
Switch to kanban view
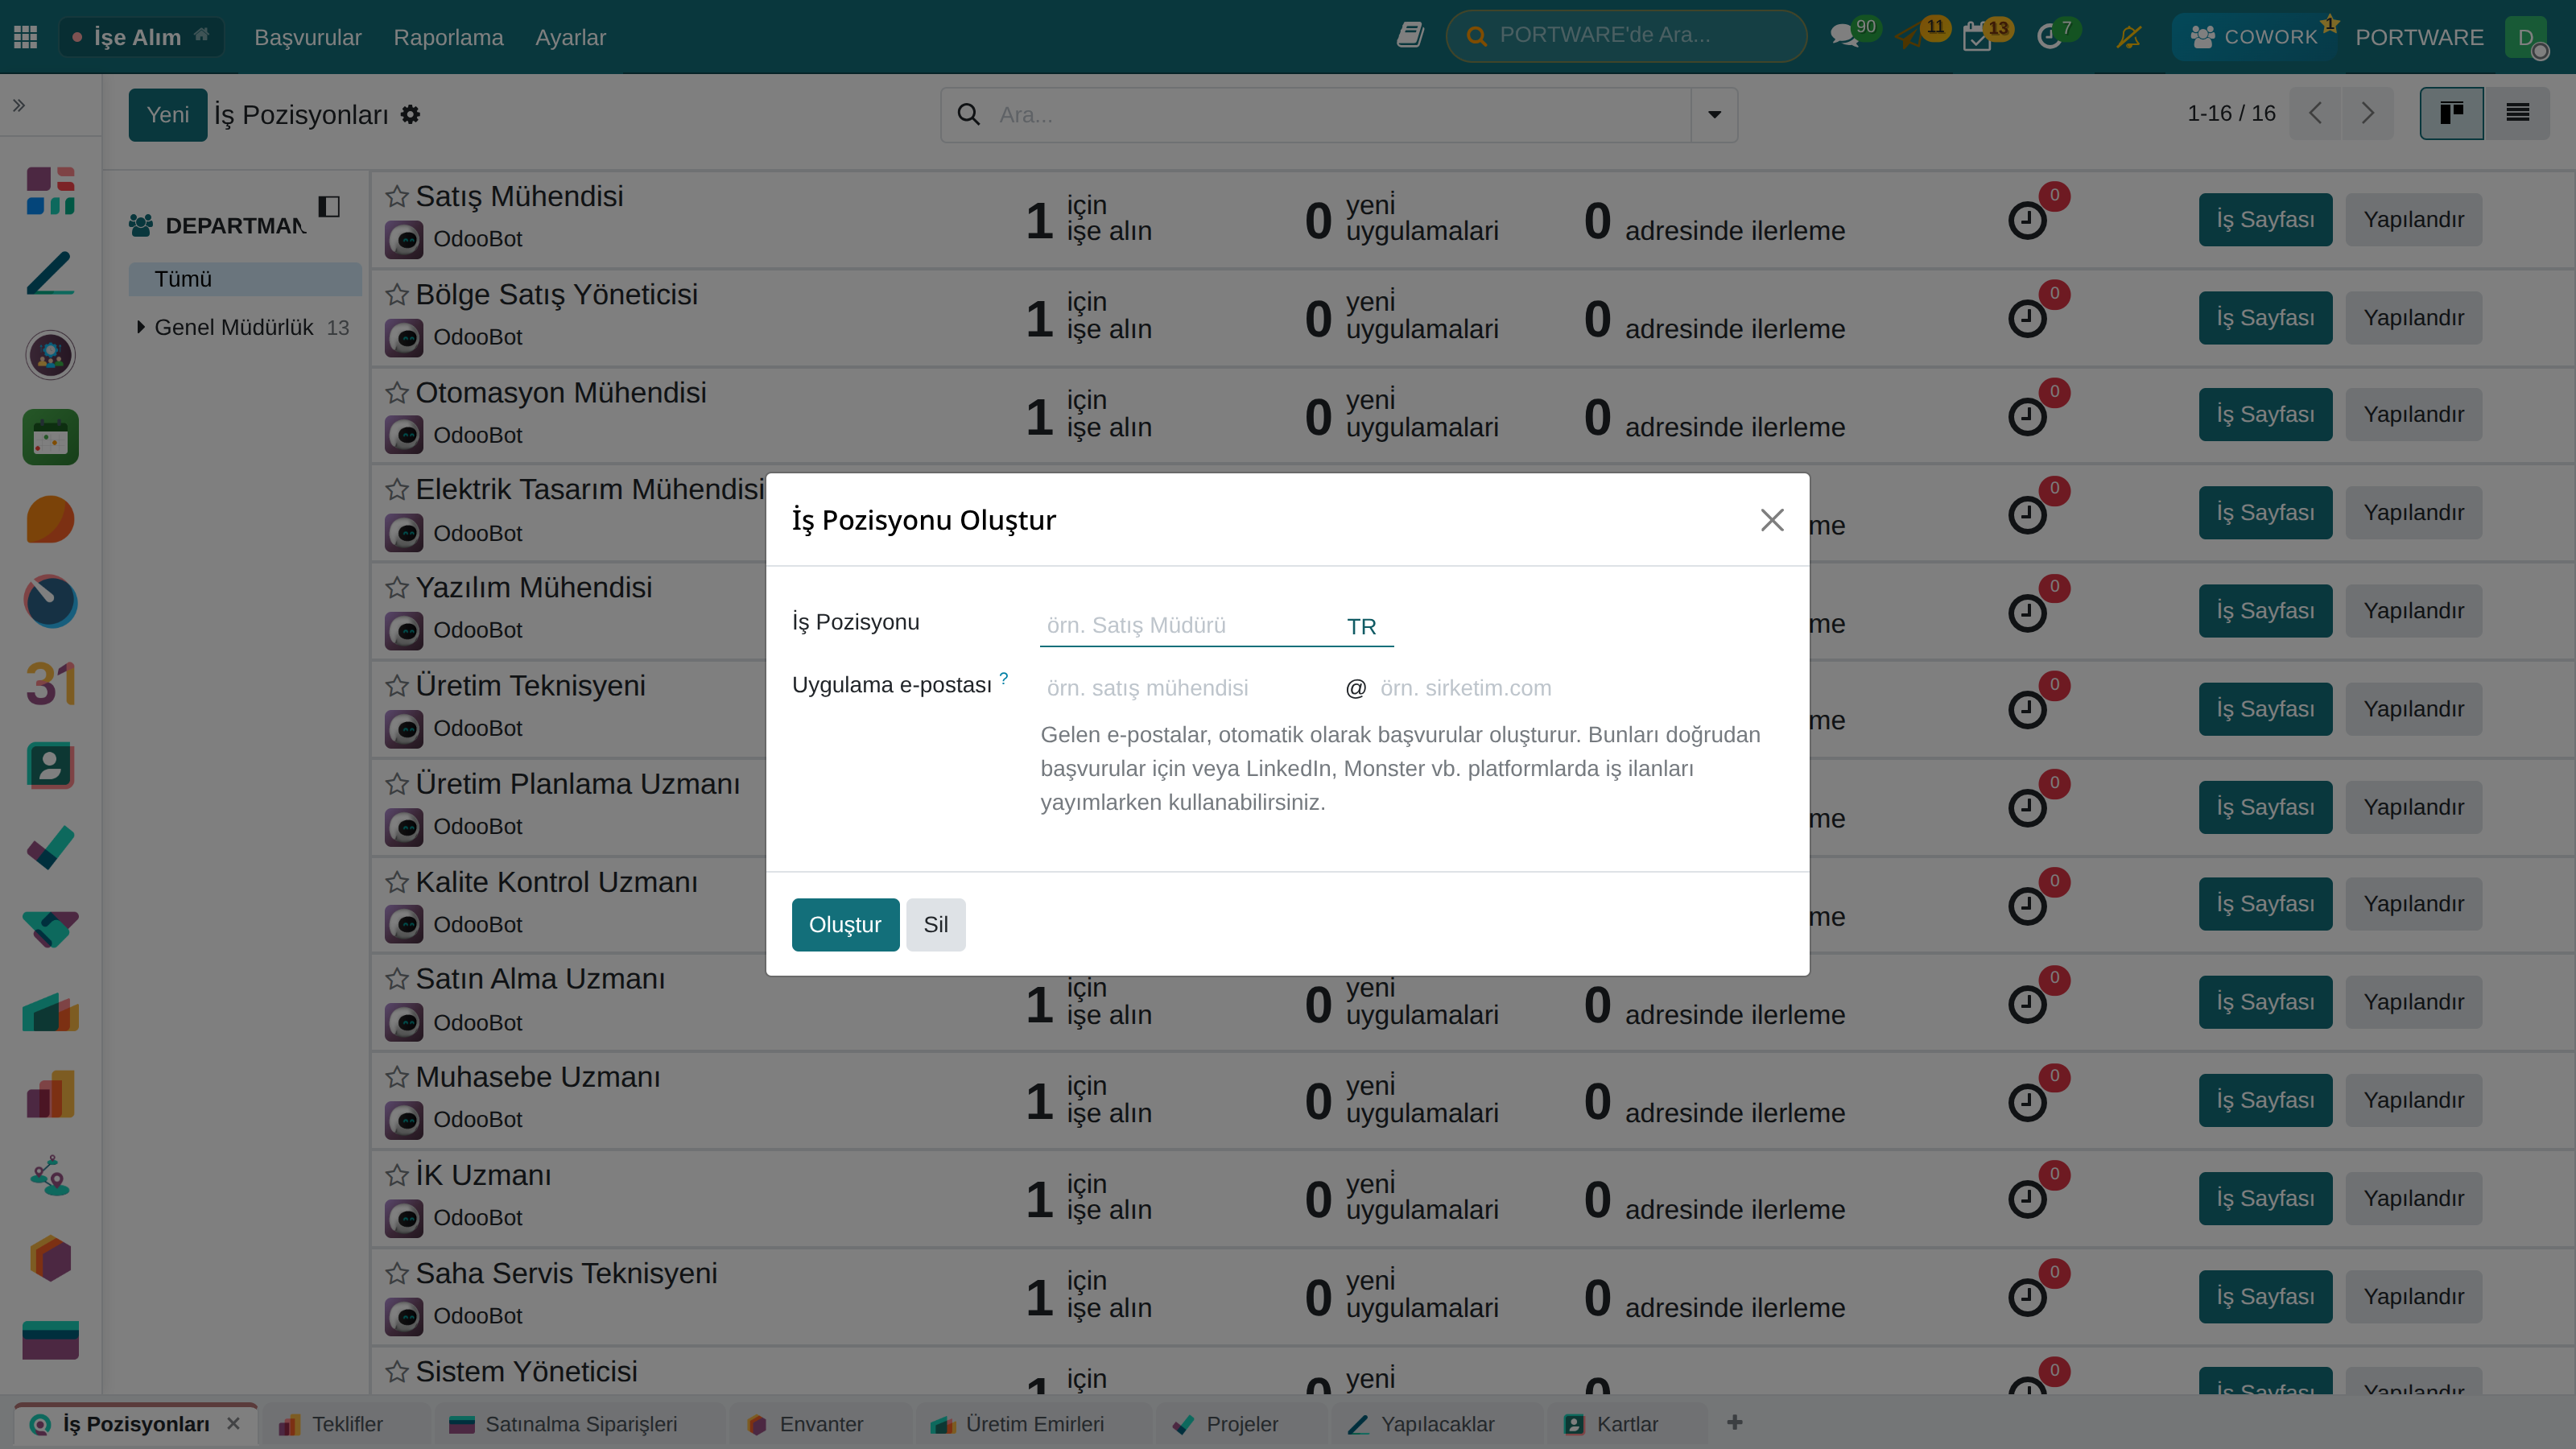pyautogui.click(x=2451, y=114)
